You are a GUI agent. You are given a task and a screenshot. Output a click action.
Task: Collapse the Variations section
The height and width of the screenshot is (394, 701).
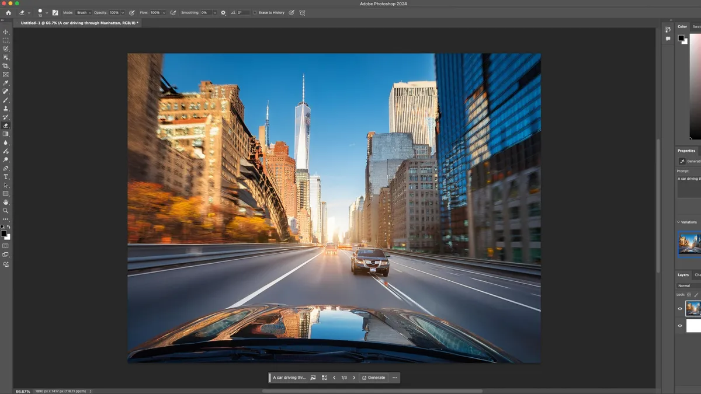(679, 222)
